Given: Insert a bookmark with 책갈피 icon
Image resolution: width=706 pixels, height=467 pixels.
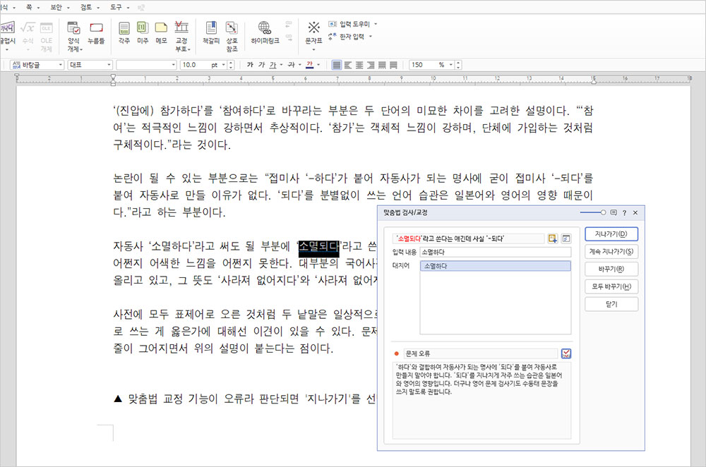Looking at the screenshot, I should [210, 32].
